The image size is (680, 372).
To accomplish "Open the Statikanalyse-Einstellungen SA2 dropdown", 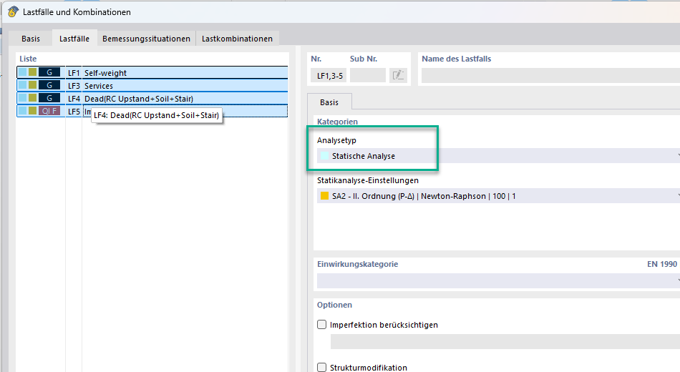I will (x=498, y=196).
